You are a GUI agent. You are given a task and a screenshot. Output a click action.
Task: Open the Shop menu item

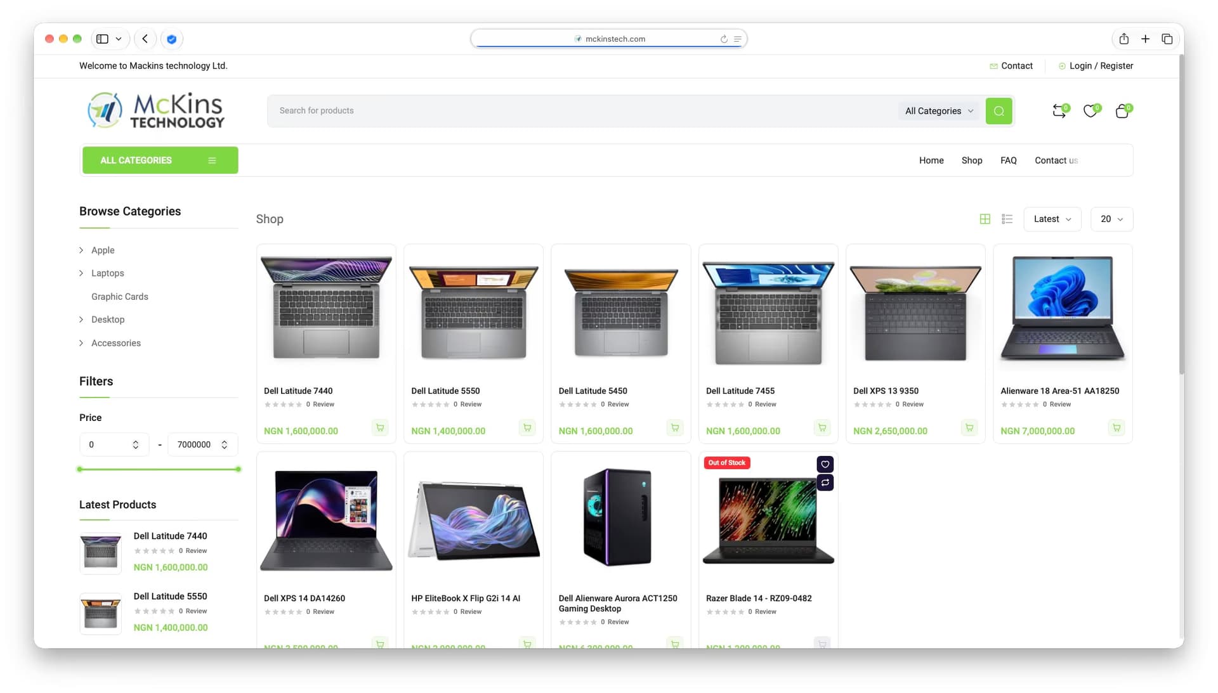[x=971, y=160]
